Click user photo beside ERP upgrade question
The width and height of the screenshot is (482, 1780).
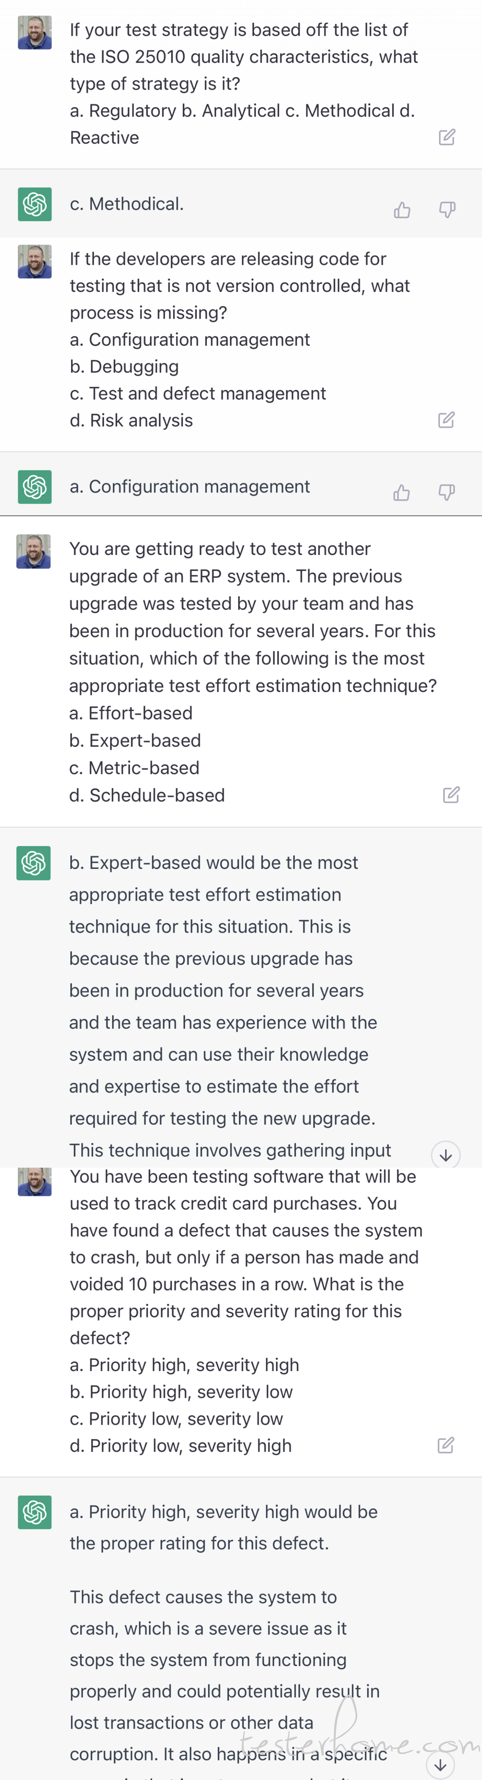34,552
